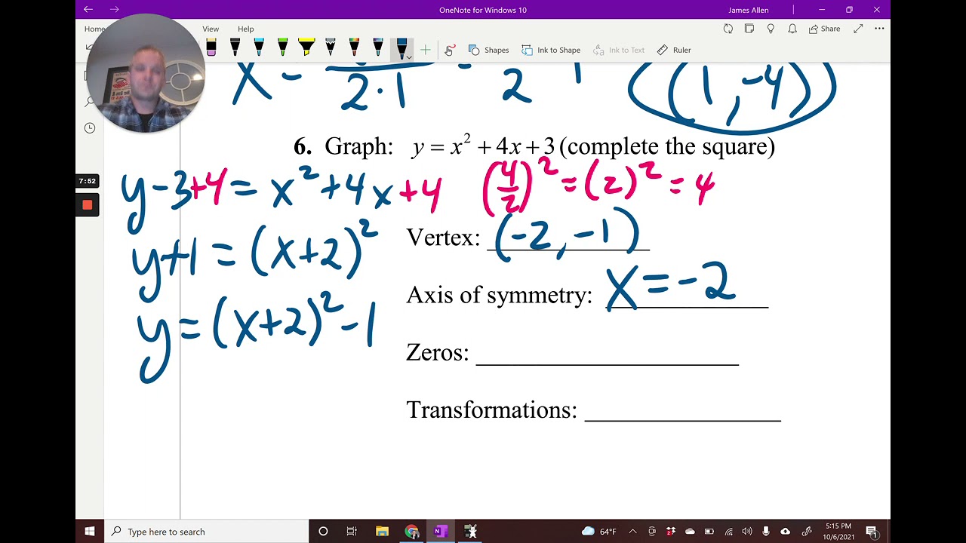Image resolution: width=966 pixels, height=543 pixels.
Task: Click Ink to Text
Action: coord(619,50)
